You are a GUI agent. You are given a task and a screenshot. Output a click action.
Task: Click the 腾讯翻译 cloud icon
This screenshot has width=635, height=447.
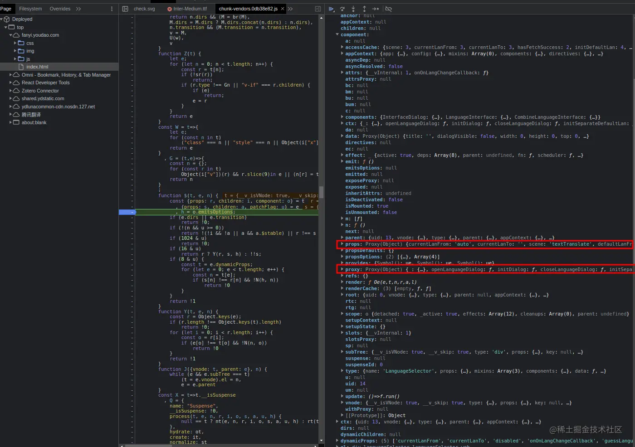tap(16, 114)
